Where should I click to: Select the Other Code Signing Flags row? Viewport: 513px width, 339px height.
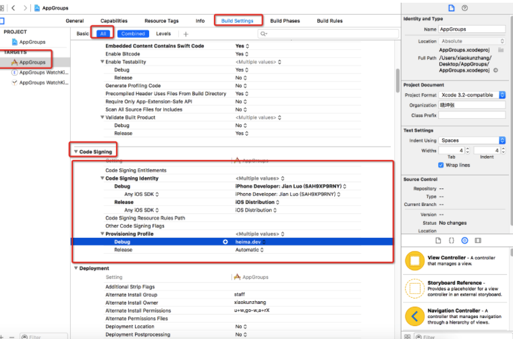coord(232,226)
